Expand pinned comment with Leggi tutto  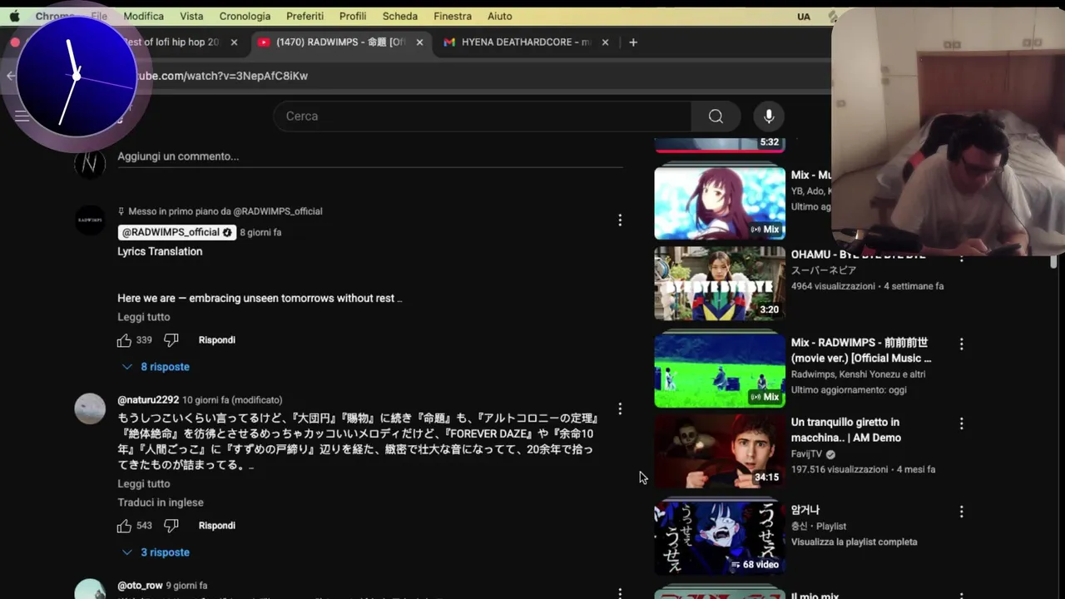143,317
